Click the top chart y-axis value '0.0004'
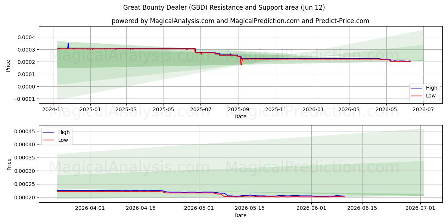The height and width of the screenshot is (224, 448). point(27,37)
